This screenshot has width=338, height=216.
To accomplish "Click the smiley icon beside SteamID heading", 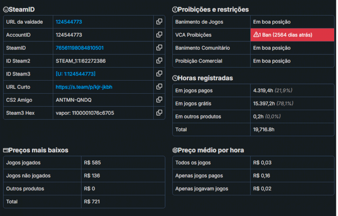I will 6,9.
